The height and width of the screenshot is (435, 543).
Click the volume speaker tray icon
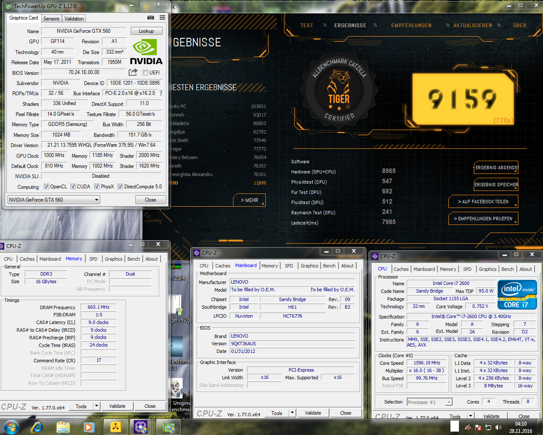coord(498,427)
